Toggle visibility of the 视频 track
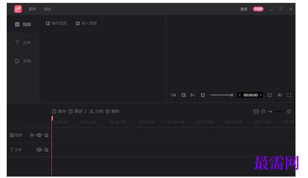 coord(39,135)
